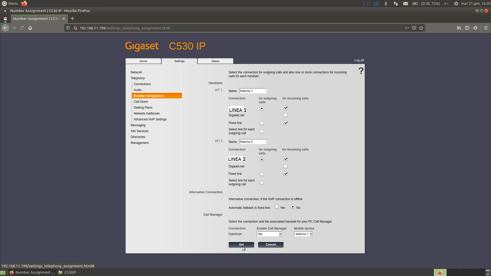This screenshot has width=491, height=276.
Task: Open network connections indicator
Action: coord(396,4)
